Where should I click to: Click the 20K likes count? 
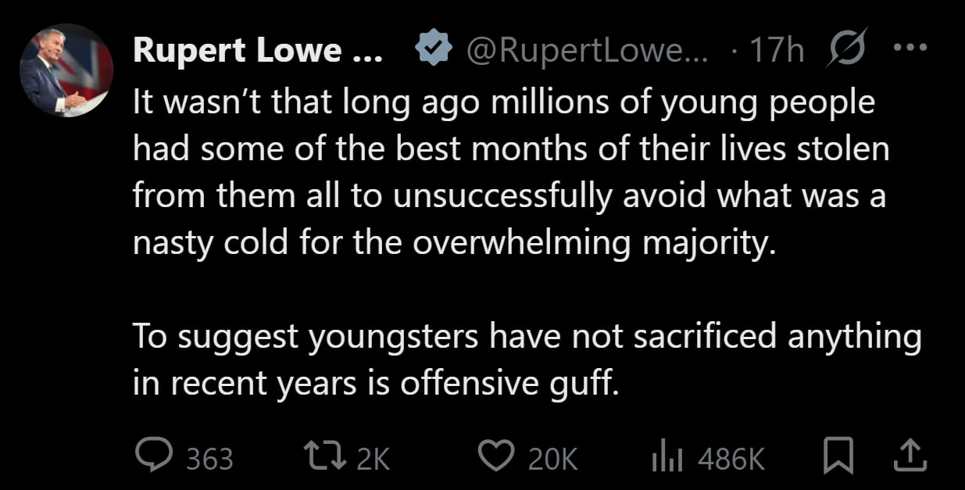[x=554, y=459]
